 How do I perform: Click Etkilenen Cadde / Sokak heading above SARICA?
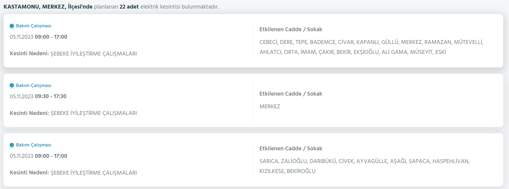291,149
